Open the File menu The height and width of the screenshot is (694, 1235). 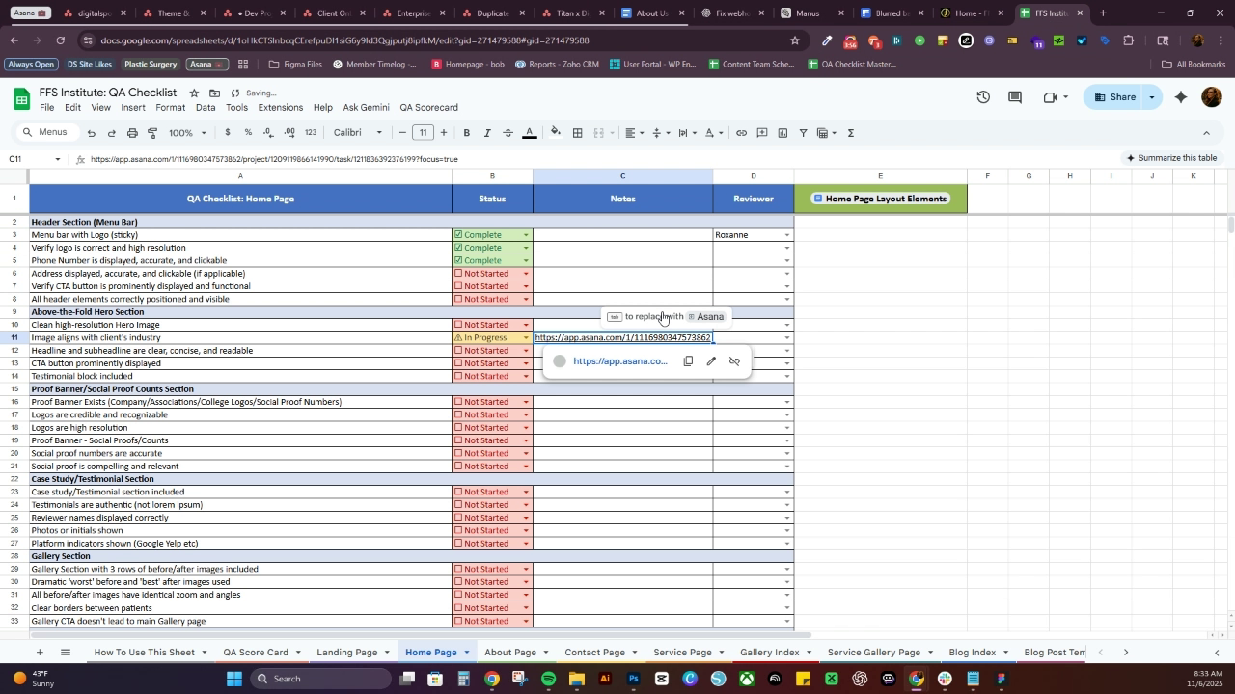tap(46, 108)
